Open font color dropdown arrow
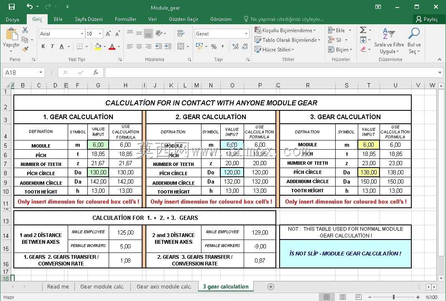This screenshot has width=446, height=301. point(119,46)
